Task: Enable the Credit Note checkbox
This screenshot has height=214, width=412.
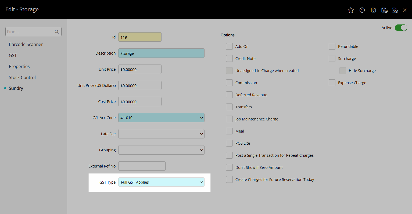Action: pyautogui.click(x=229, y=59)
